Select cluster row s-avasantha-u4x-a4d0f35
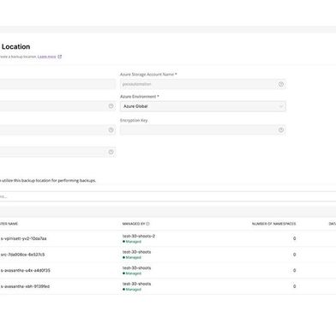Viewport: 336px width, 336px height. tap(168, 271)
